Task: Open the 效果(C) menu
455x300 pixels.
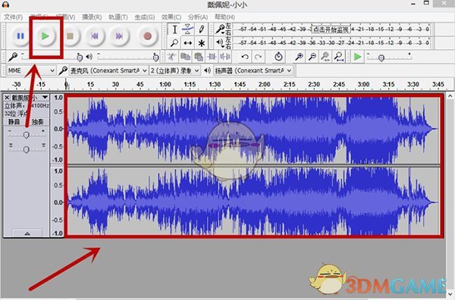Action: (171, 17)
